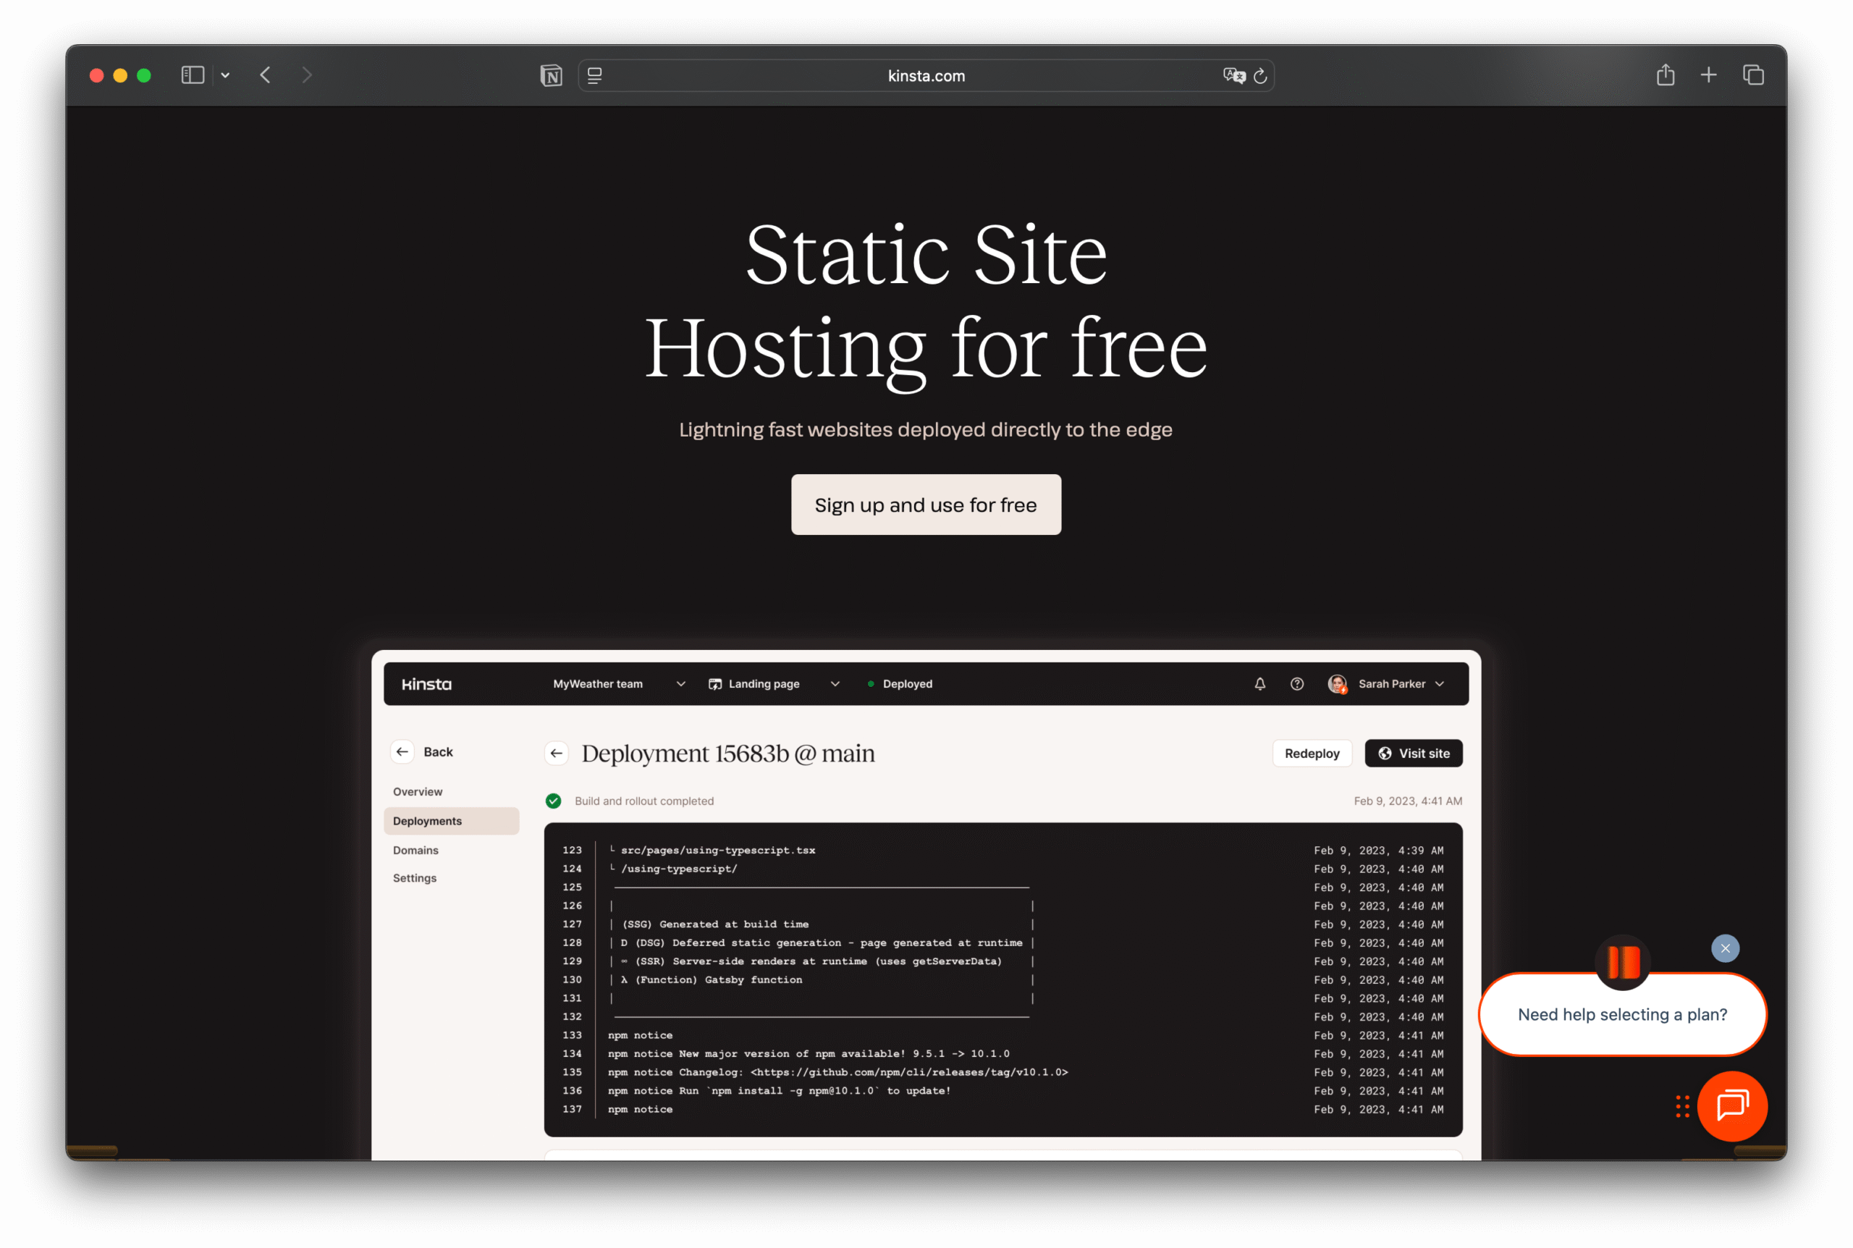Click the Notion extension icon in toolbar
The image size is (1853, 1248).
pos(551,75)
